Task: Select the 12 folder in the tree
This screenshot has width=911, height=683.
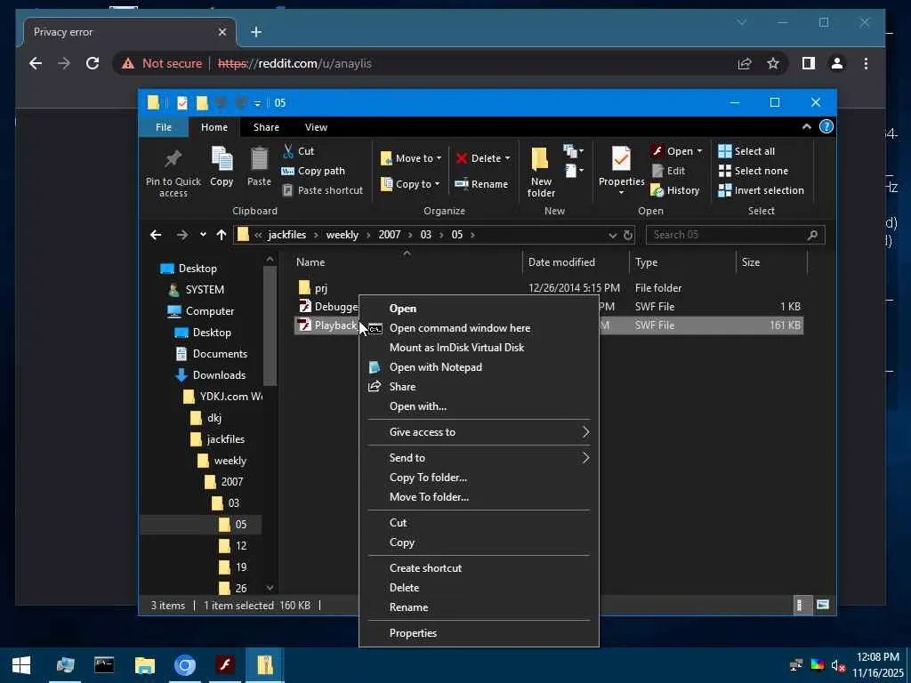Action: tap(240, 546)
